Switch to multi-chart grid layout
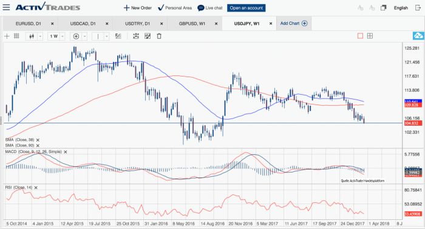Screen dimensions: 425x229 (x=370, y=36)
